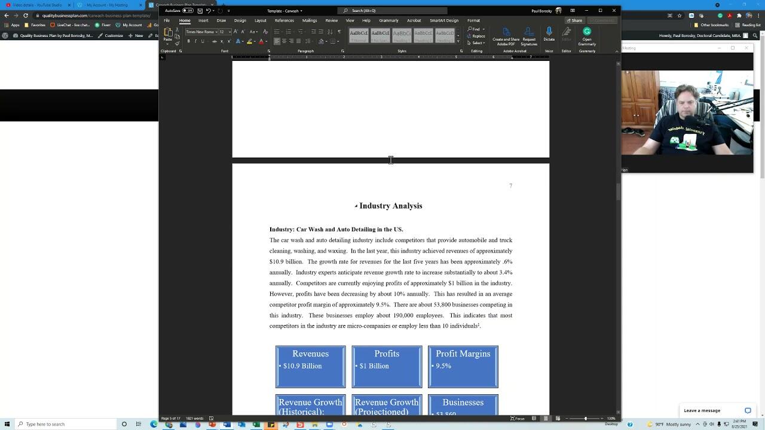Click the Share button
This screenshot has width=765, height=430.
(574, 20)
